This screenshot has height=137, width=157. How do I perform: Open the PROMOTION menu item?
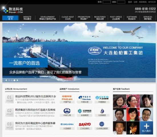tap(84, 18)
